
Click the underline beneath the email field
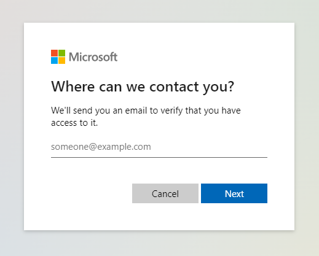point(159,157)
